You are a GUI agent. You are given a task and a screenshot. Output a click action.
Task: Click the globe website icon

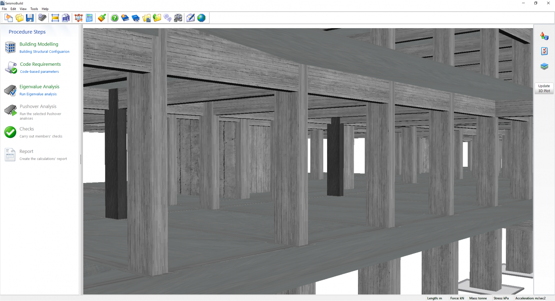tap(201, 18)
